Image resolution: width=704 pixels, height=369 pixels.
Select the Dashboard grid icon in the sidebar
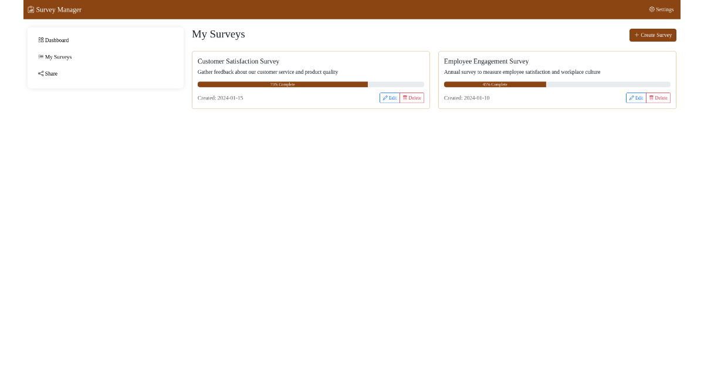point(40,40)
